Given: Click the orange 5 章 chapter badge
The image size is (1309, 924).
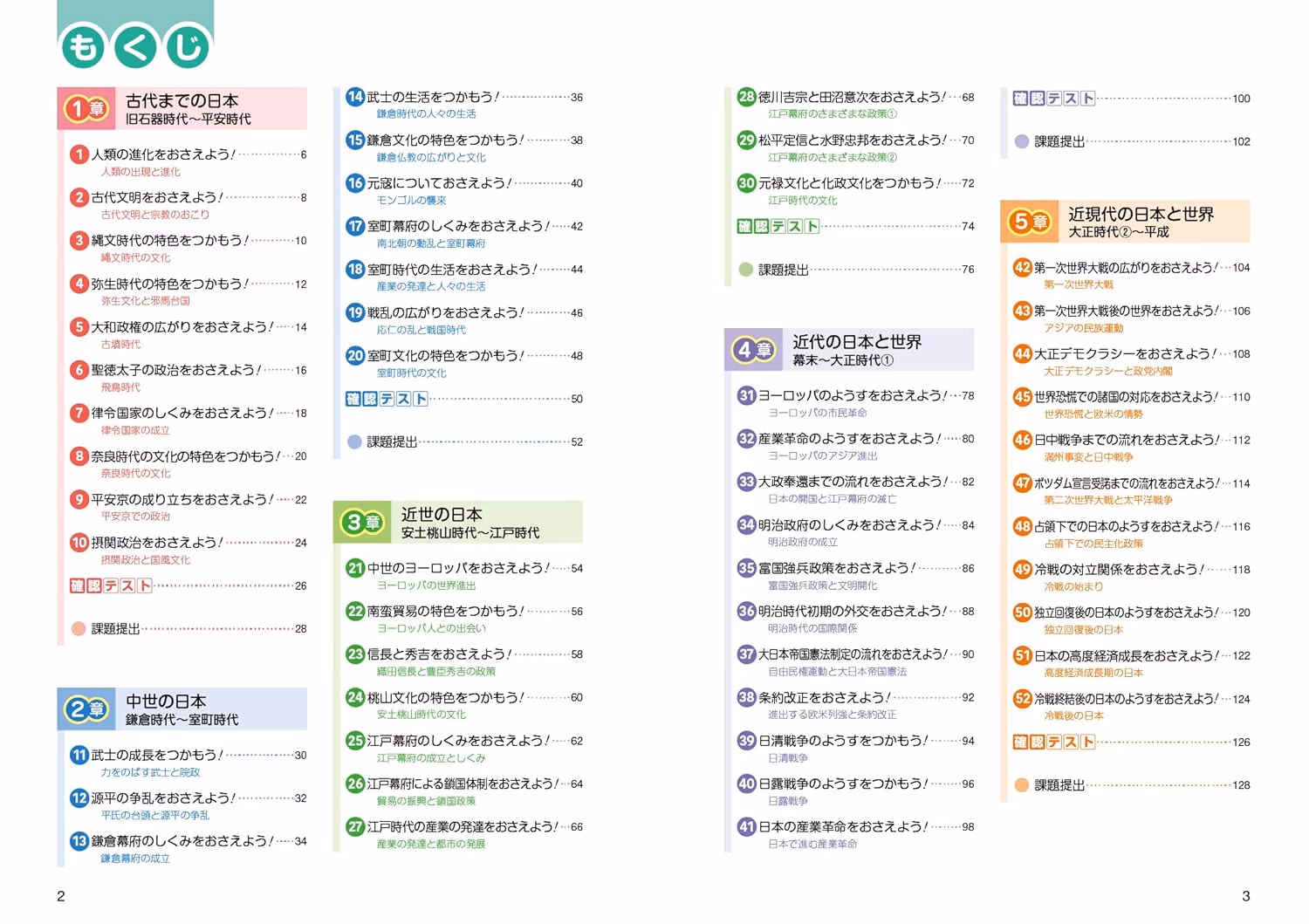Looking at the screenshot, I should (1028, 222).
